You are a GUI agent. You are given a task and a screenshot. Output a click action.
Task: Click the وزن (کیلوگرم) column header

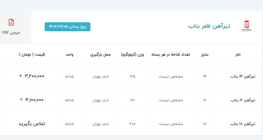coord(132,54)
